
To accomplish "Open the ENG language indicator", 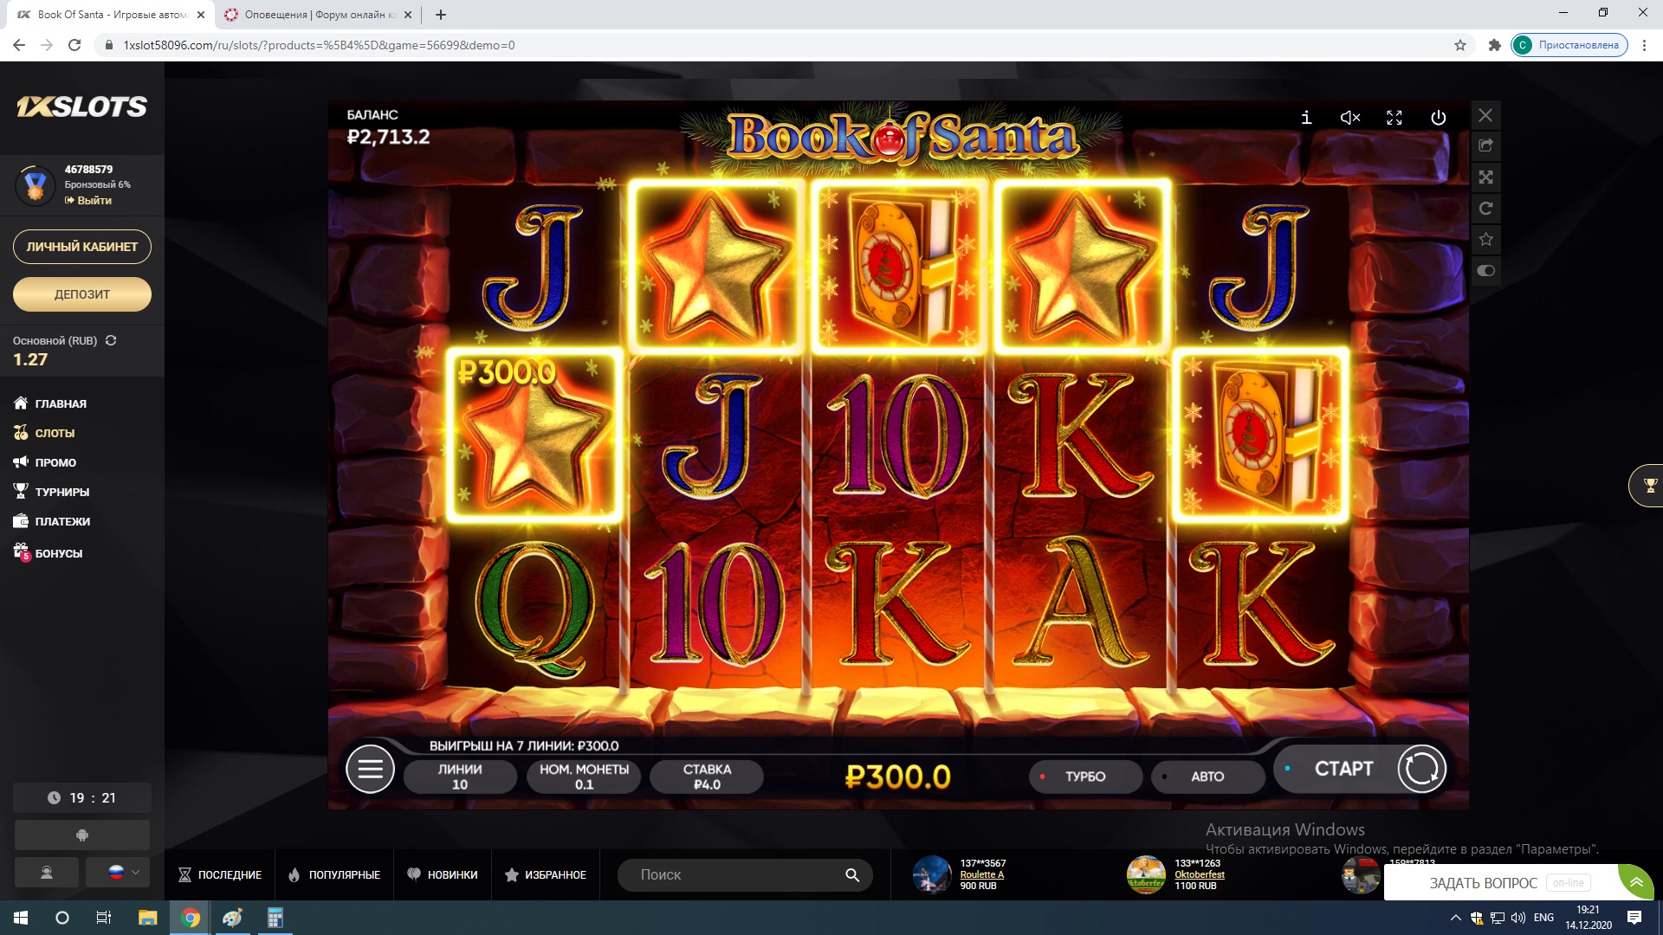I will 1543,918.
